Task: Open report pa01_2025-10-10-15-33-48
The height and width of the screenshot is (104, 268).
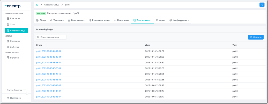Action: click(48, 80)
